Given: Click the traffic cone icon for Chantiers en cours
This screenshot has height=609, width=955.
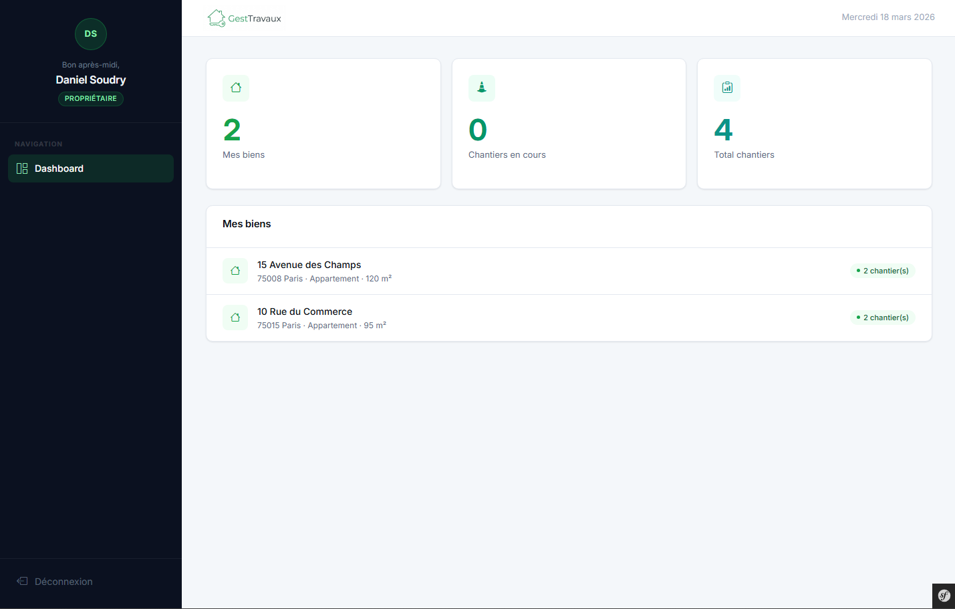Looking at the screenshot, I should click(x=481, y=88).
